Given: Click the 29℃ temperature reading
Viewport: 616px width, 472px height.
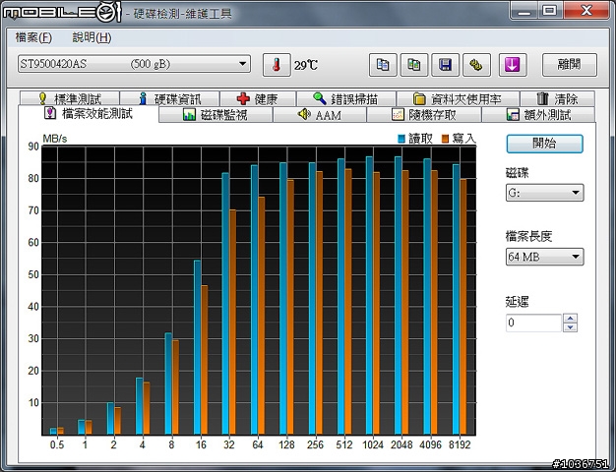Looking at the screenshot, I should click(x=306, y=65).
